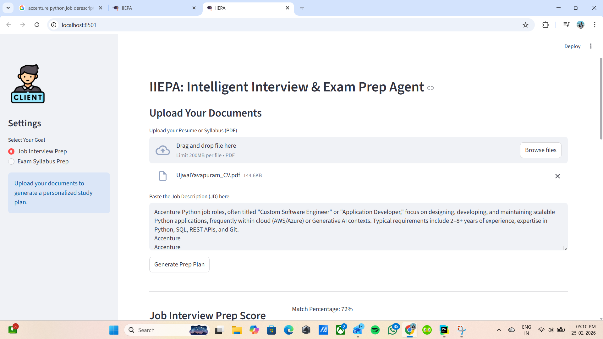Open volume speaker tray icon
This screenshot has width=603, height=339.
550,330
